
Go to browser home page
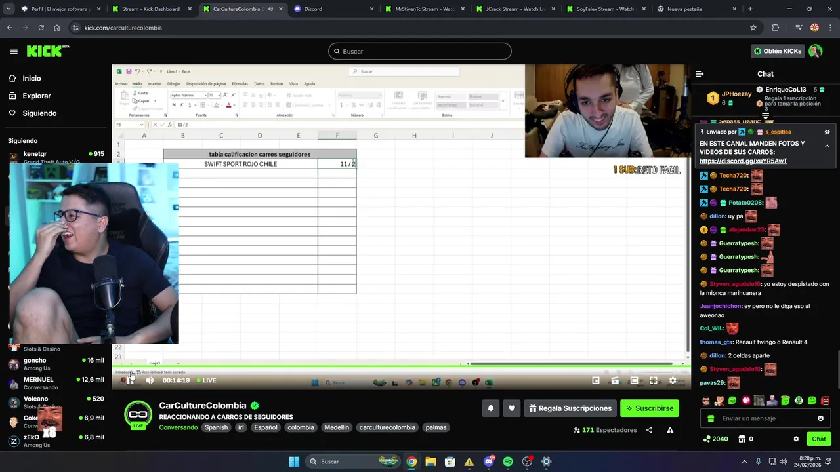coord(57,28)
